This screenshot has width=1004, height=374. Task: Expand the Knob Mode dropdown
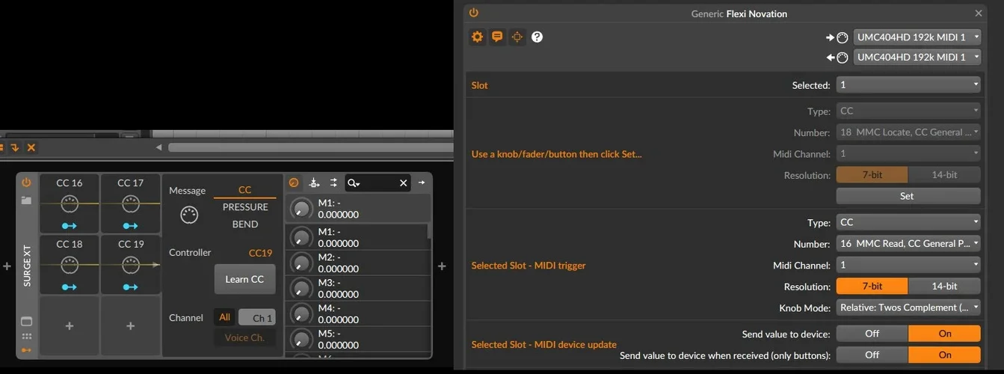[908, 307]
